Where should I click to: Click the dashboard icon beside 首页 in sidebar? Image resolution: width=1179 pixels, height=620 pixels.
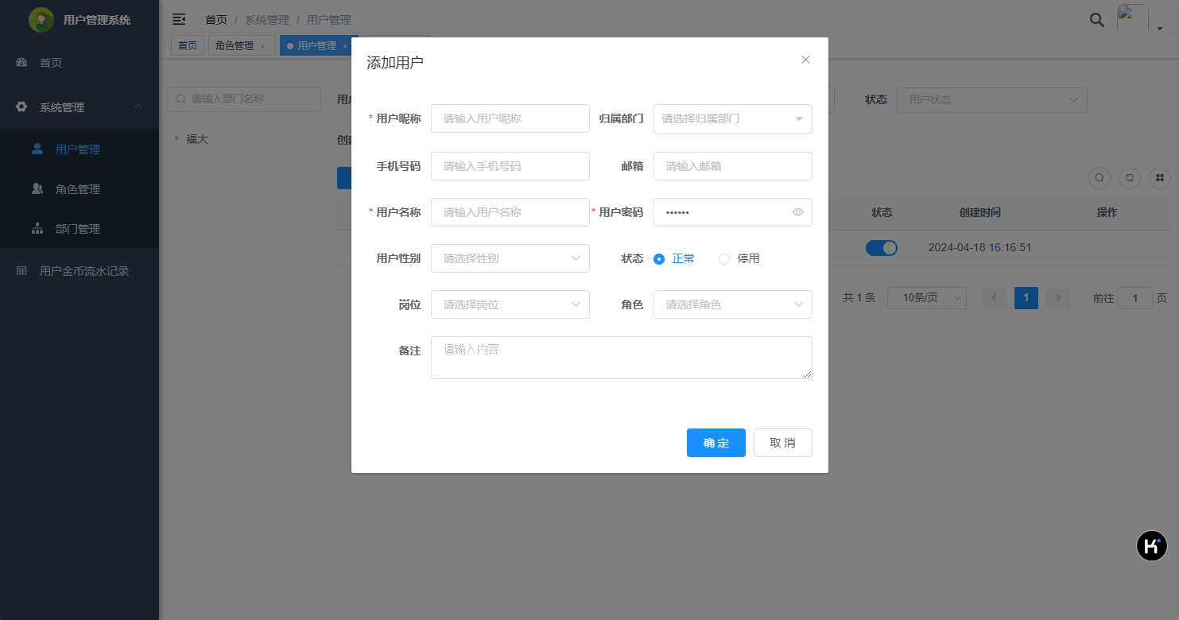[22, 62]
